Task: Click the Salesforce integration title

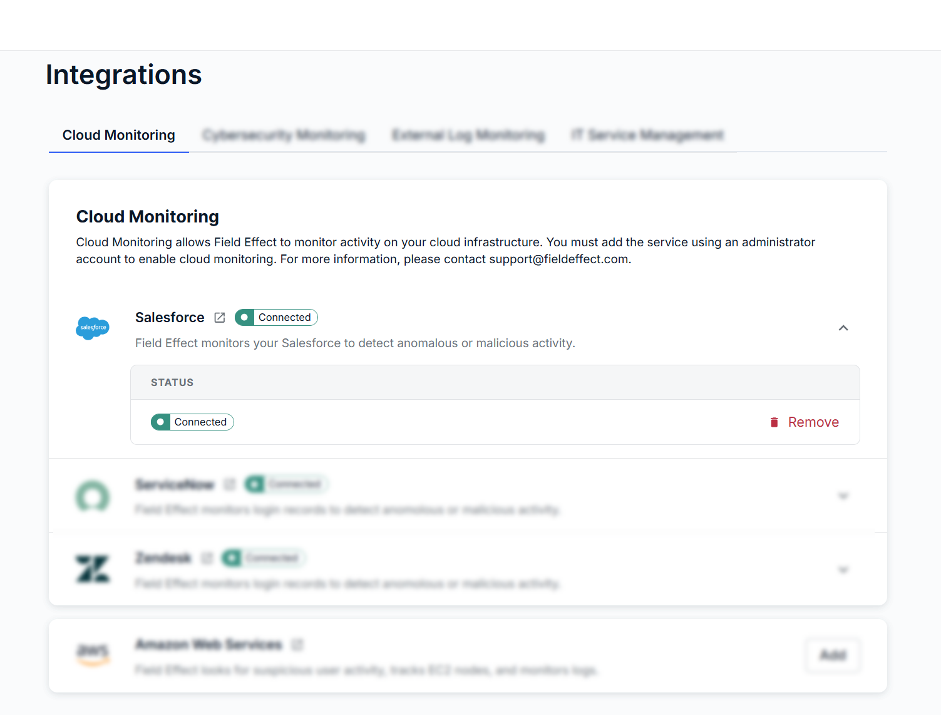Action: pyautogui.click(x=170, y=318)
